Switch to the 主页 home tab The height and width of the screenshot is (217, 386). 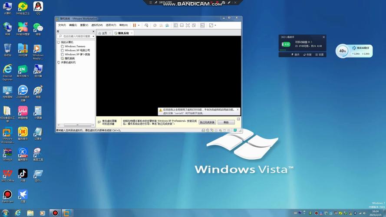(104, 33)
